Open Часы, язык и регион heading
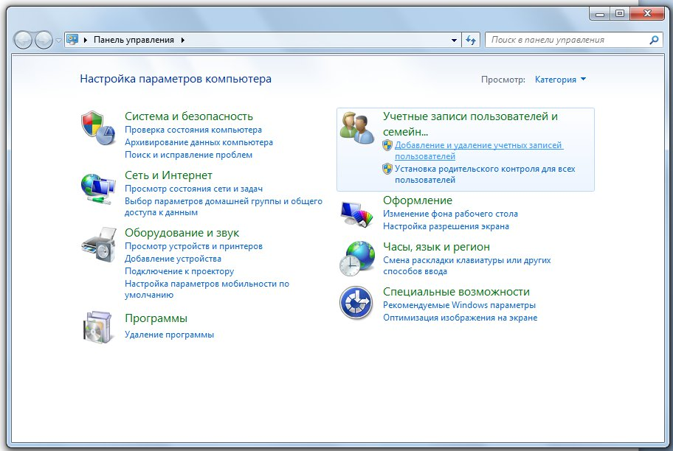673x451 pixels. pyautogui.click(x=436, y=247)
